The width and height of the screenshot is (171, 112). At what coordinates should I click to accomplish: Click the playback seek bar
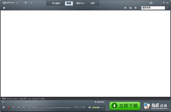point(53,107)
